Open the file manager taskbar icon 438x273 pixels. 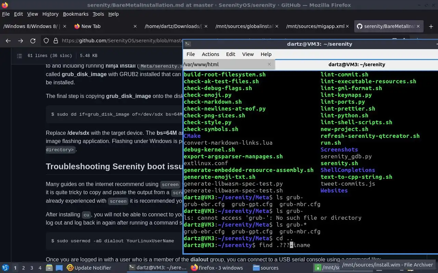(49, 268)
